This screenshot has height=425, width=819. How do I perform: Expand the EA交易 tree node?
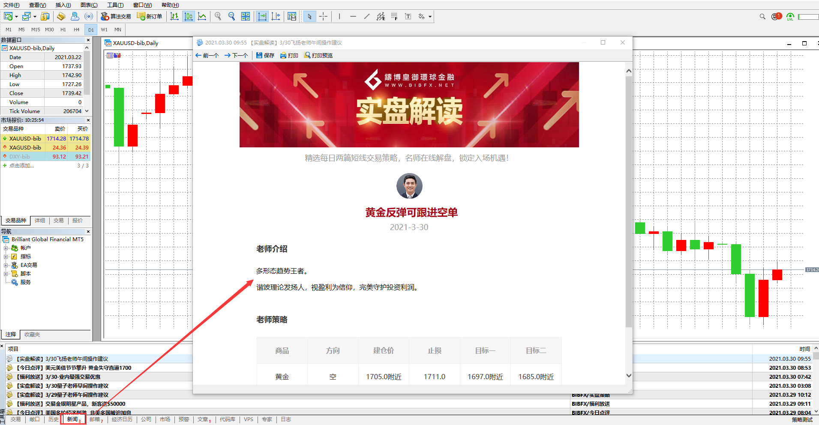(x=6, y=265)
